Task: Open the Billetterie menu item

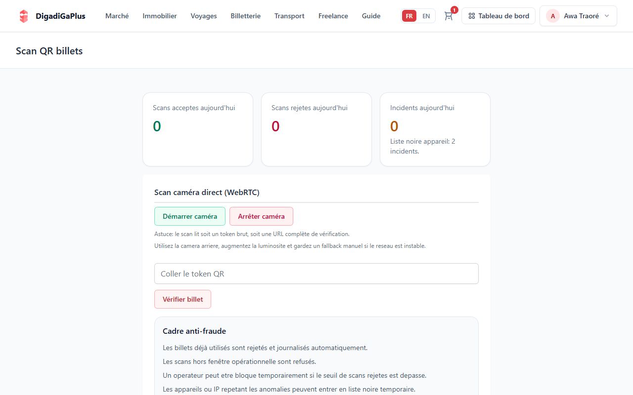Action: (x=246, y=16)
